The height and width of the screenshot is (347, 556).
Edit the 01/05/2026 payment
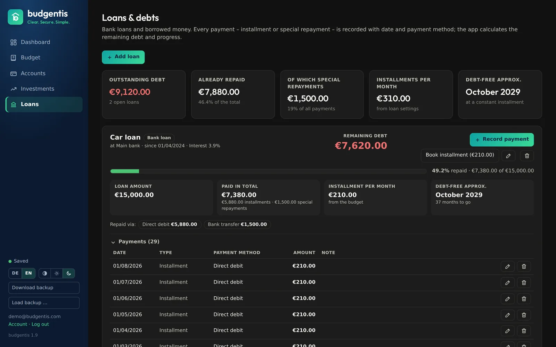[507, 315]
